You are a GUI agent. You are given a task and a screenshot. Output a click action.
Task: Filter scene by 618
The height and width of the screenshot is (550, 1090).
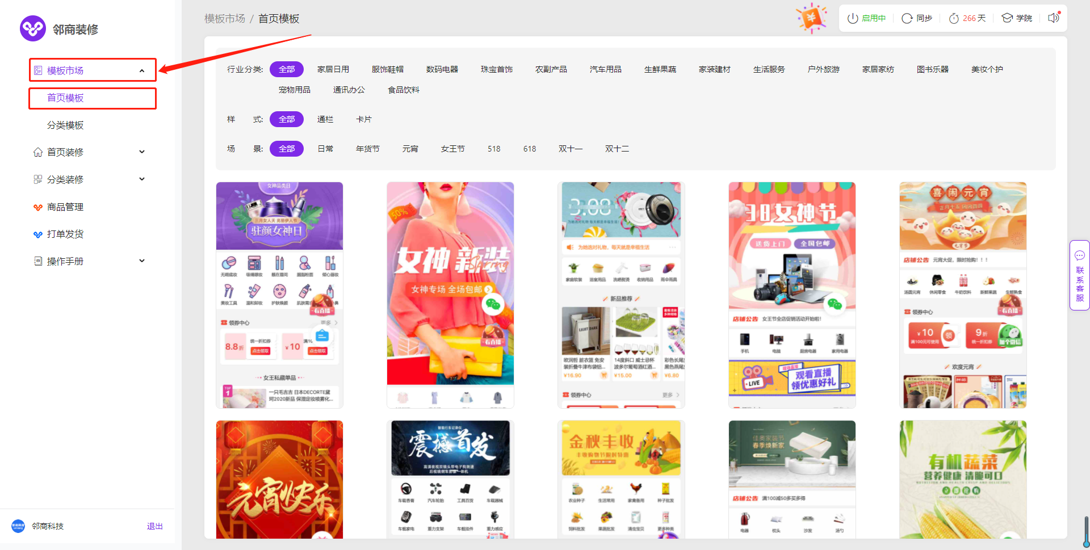coord(530,149)
